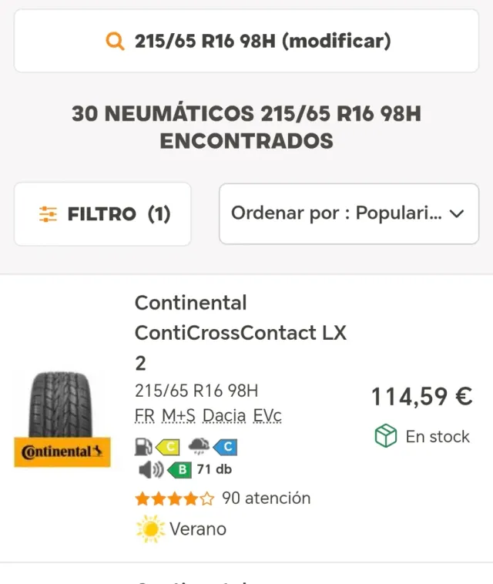Click the En stock box icon

coord(385,436)
